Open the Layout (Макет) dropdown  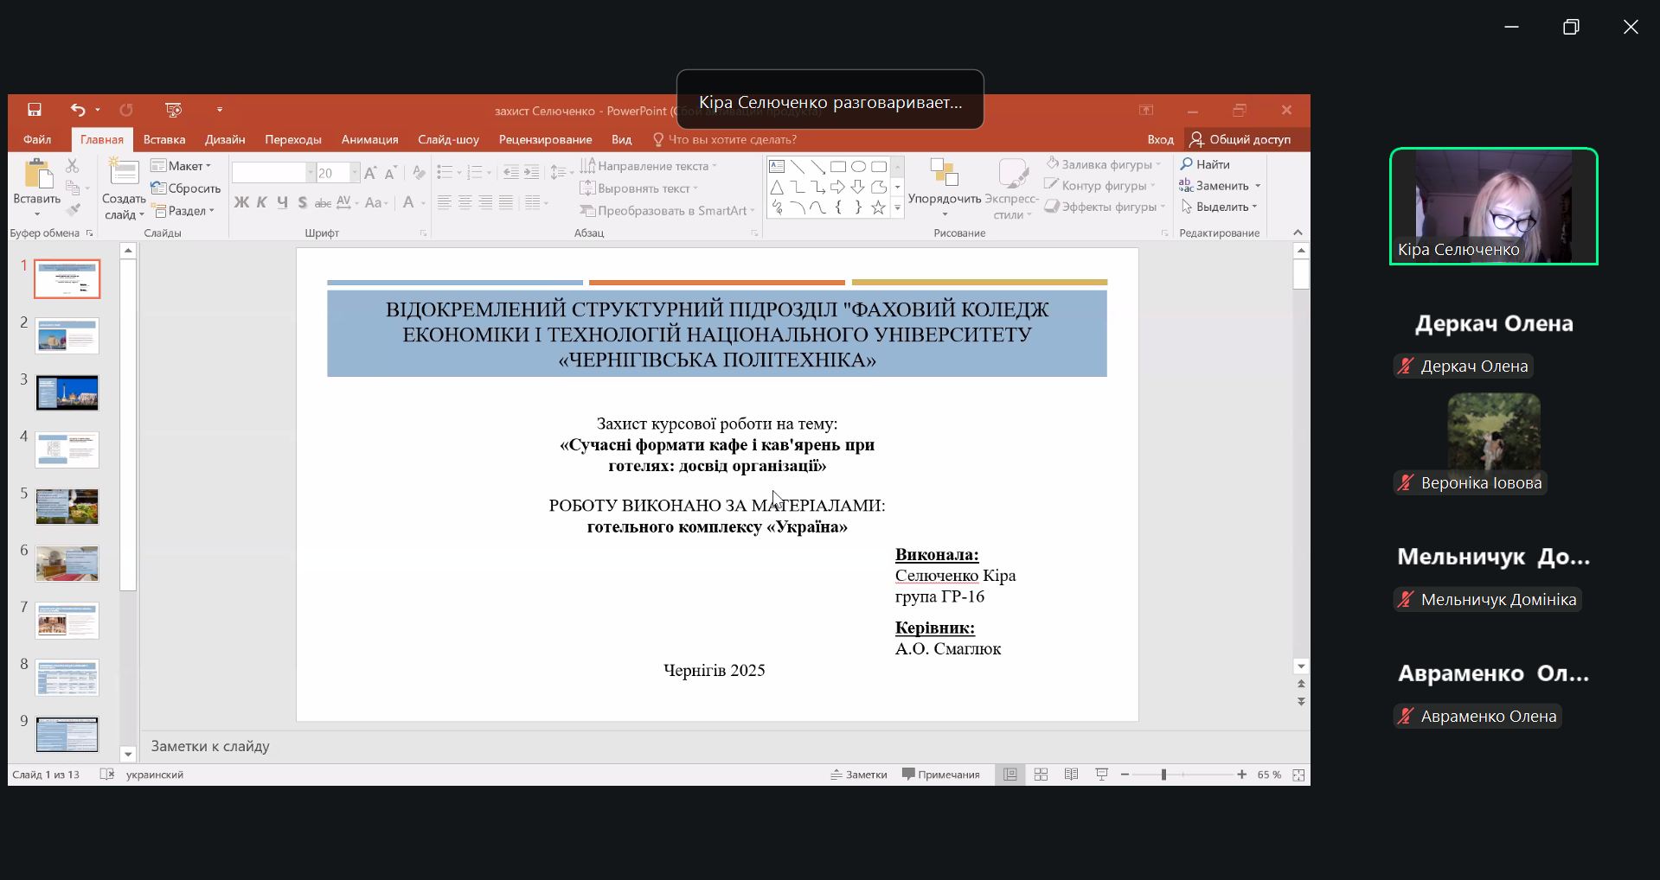coord(181,166)
